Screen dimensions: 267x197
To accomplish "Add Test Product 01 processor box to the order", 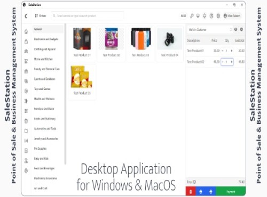I will 82,44.
